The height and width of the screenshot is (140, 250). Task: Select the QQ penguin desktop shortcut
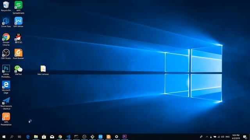coord(18,38)
